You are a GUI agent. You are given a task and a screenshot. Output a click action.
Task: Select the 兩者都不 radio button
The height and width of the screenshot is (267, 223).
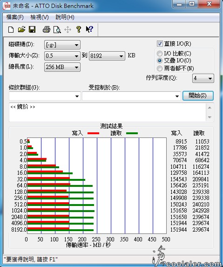tap(160, 68)
